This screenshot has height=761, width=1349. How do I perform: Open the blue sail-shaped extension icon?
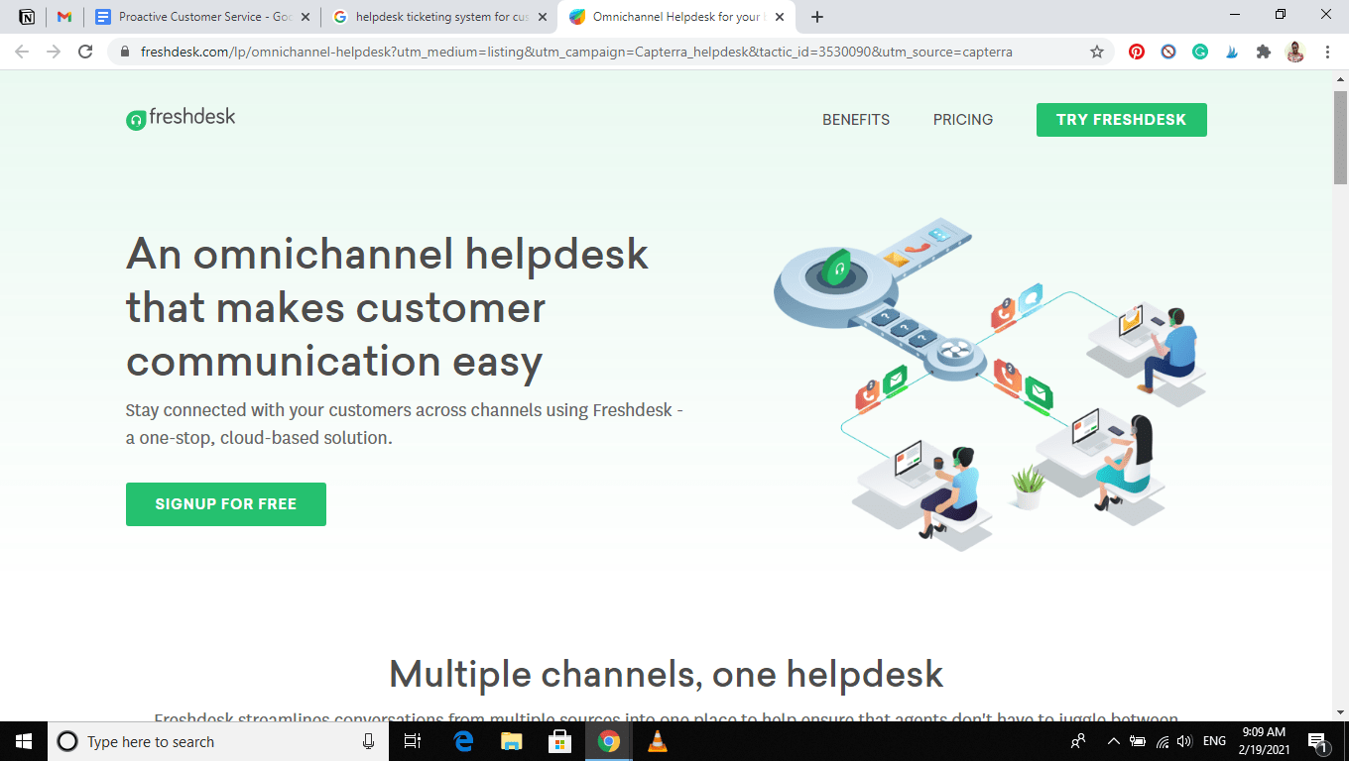click(1232, 52)
